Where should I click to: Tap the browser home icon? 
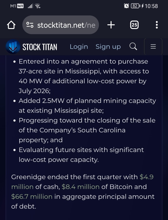click(x=11, y=25)
